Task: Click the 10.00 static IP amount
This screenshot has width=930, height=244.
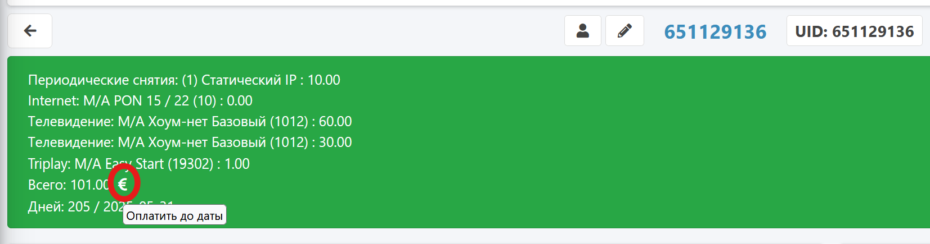Action: pos(324,80)
